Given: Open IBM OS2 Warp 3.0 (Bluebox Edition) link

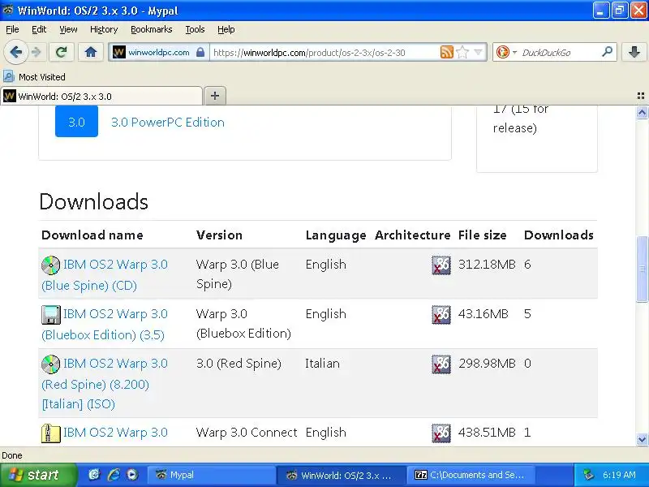Looking at the screenshot, I should click(105, 324).
